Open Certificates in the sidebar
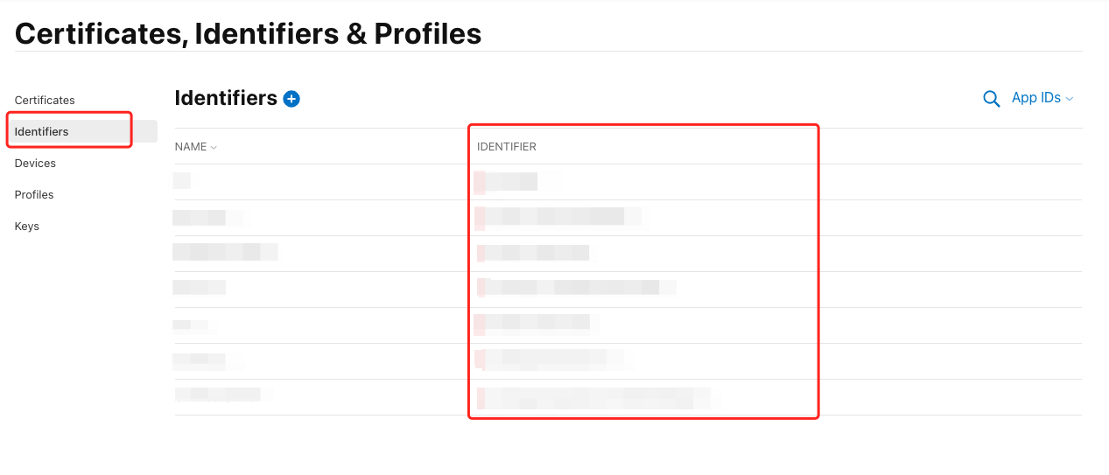The image size is (1109, 475). 45,100
